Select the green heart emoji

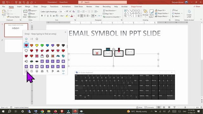42,45
